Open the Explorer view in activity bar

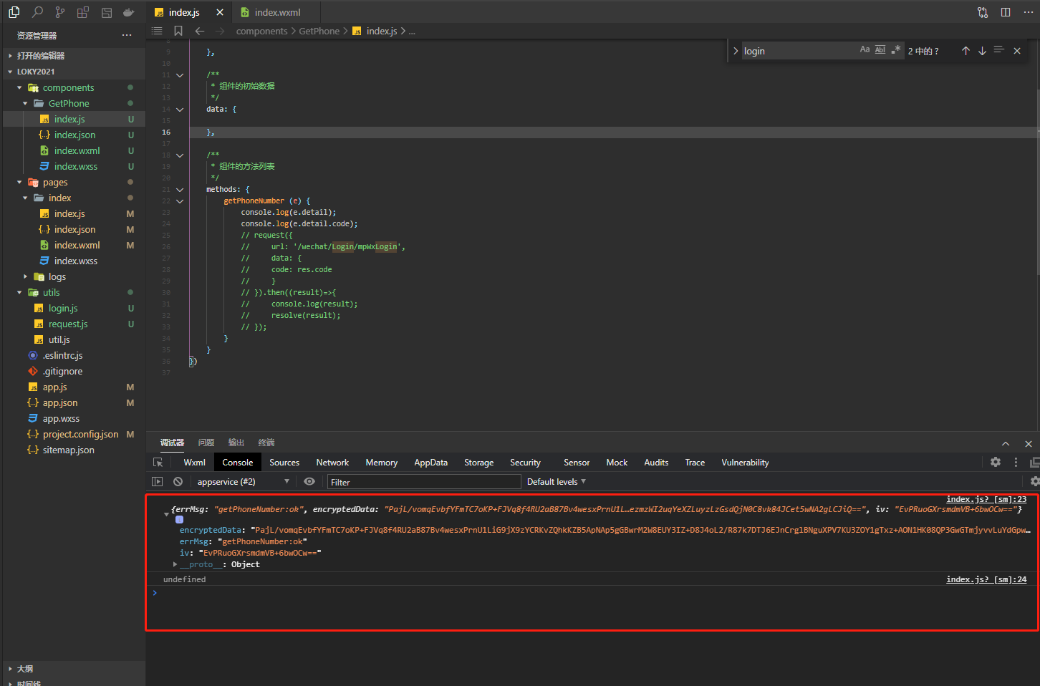pyautogui.click(x=14, y=12)
